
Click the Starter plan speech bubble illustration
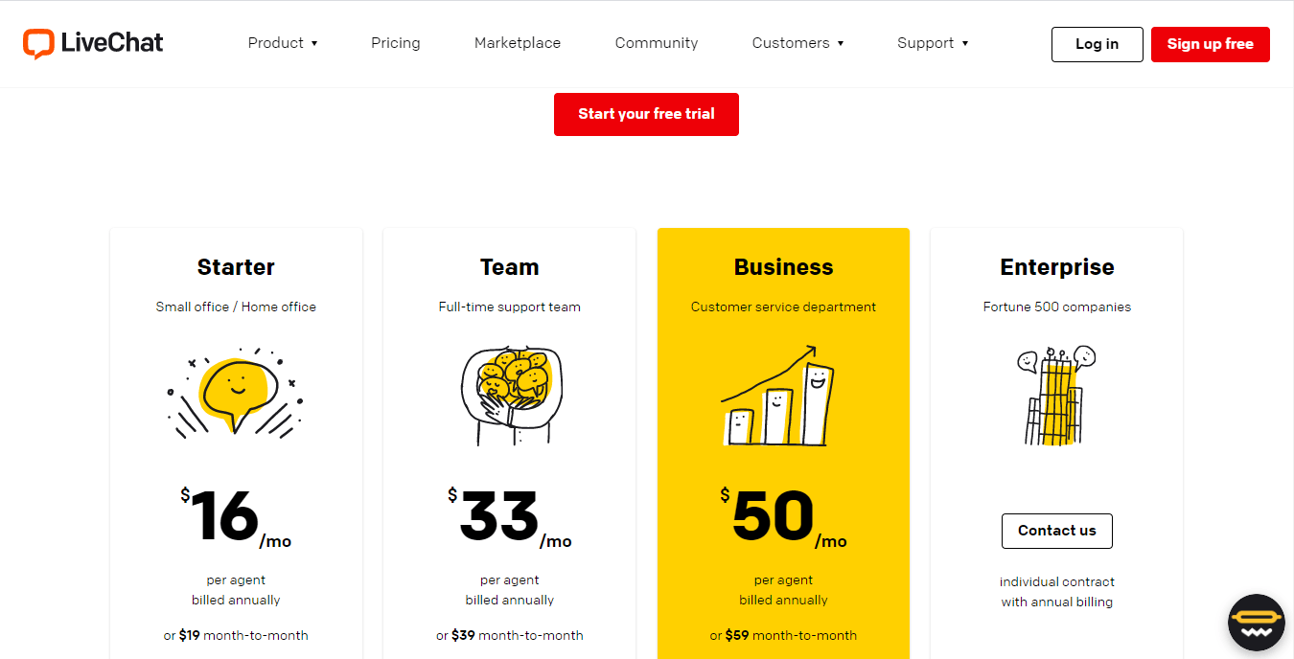(x=235, y=394)
